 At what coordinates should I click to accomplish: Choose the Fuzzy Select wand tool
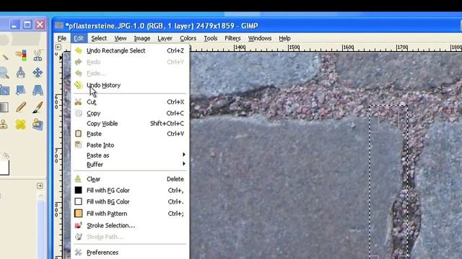click(x=4, y=56)
